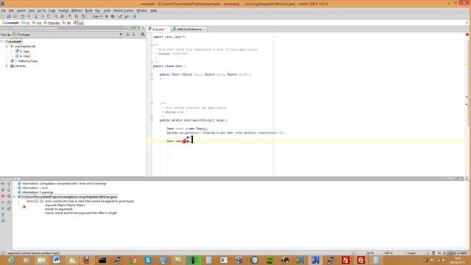Click the previous message up arrow icon
Viewport: 471px width, 265px height.
(x=3, y=202)
